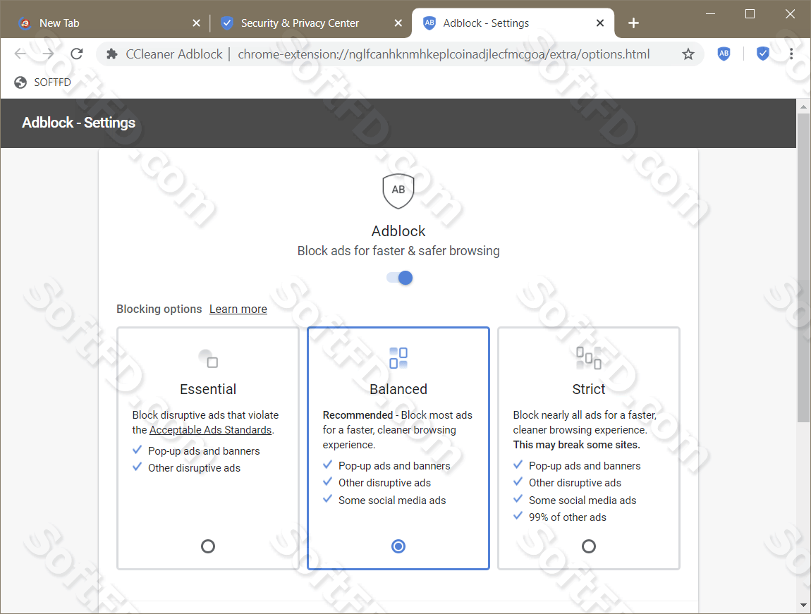Click 'Block ads for faster & safer browsing'
Viewport: 811px width, 614px height.
coord(398,251)
